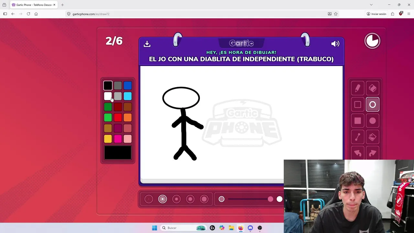Open site information shield in address bar

pyautogui.click(x=69, y=14)
